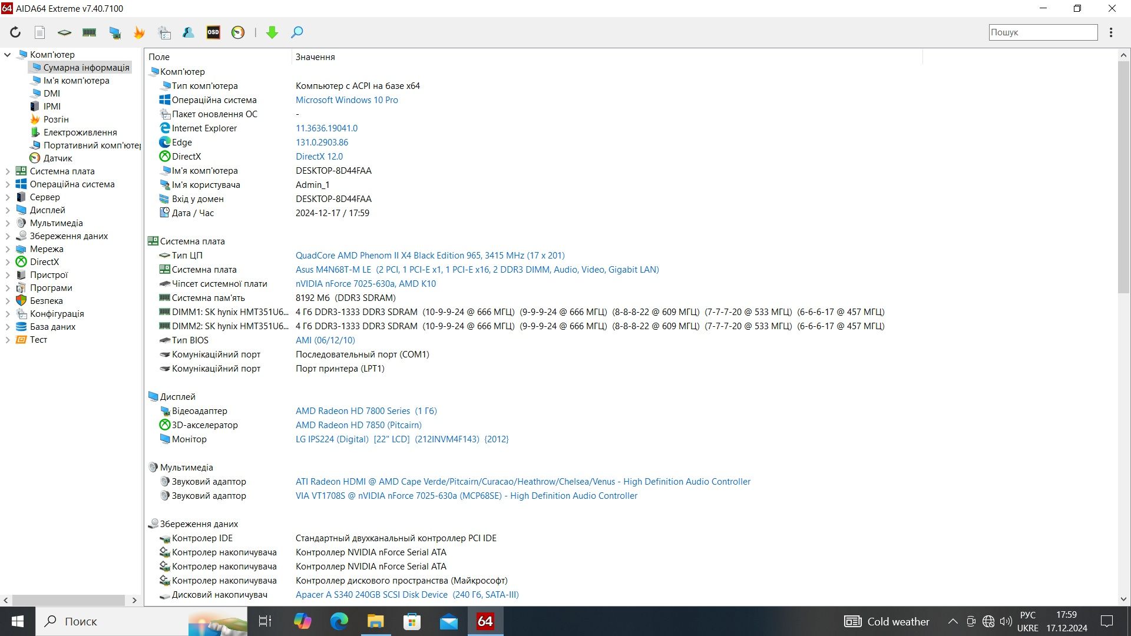Open the QuadCore AMD Phenom II link

point(430,256)
